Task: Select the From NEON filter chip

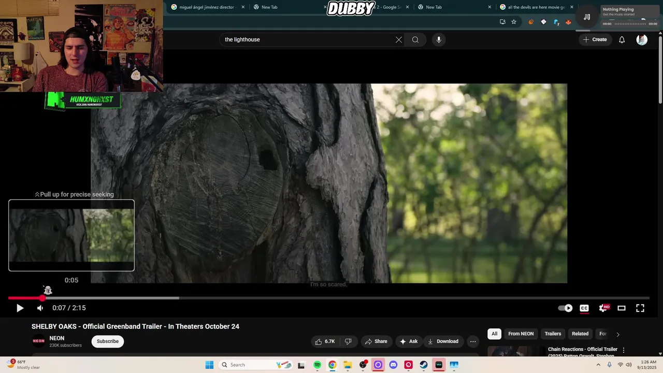Action: click(521, 334)
